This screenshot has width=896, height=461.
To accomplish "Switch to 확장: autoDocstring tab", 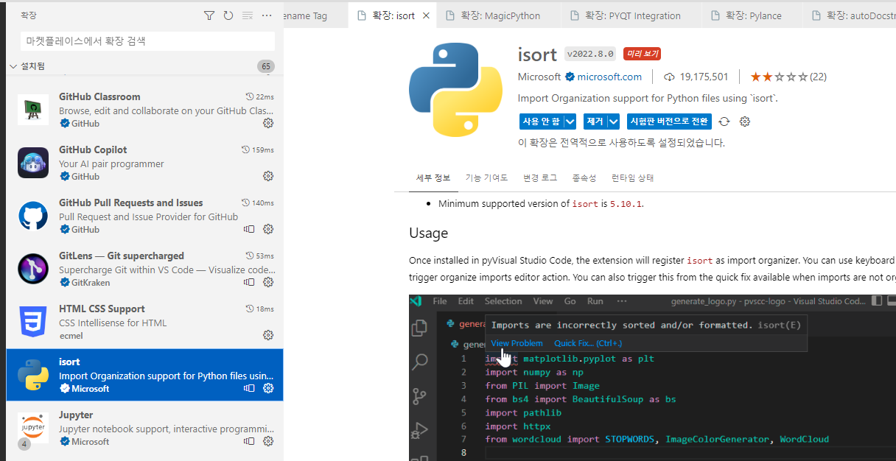I will (x=850, y=15).
